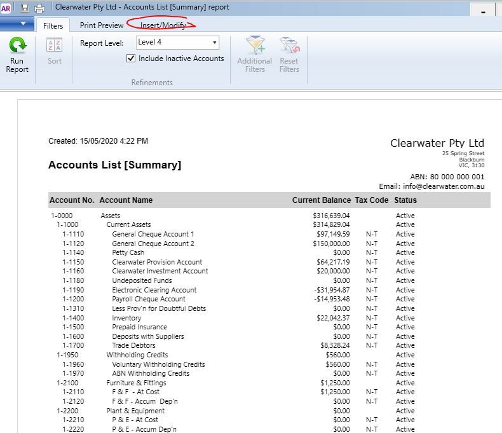Open the Report Level dropdown

point(214,43)
